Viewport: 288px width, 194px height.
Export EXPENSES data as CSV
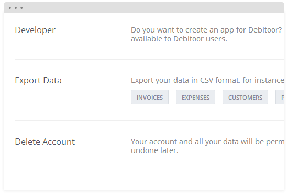point(195,97)
